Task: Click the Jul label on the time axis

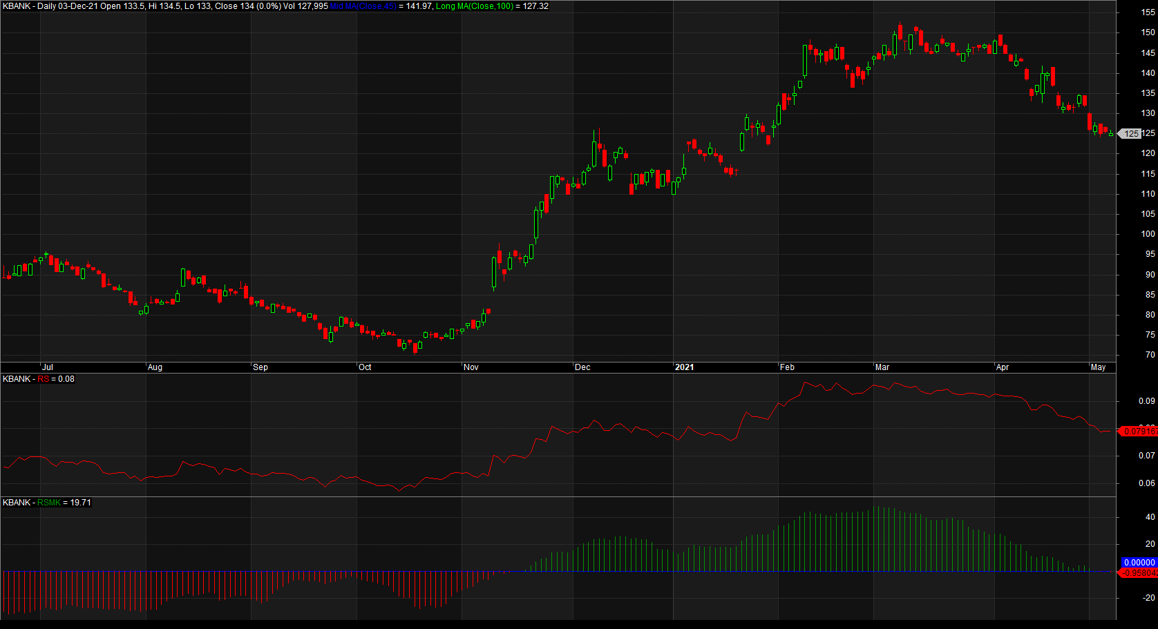Action: tap(48, 367)
